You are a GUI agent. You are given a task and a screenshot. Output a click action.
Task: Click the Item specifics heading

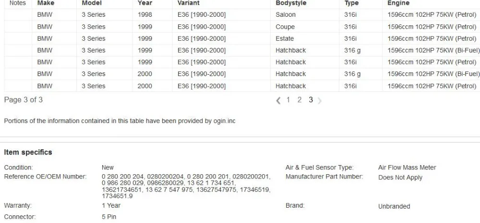point(28,152)
